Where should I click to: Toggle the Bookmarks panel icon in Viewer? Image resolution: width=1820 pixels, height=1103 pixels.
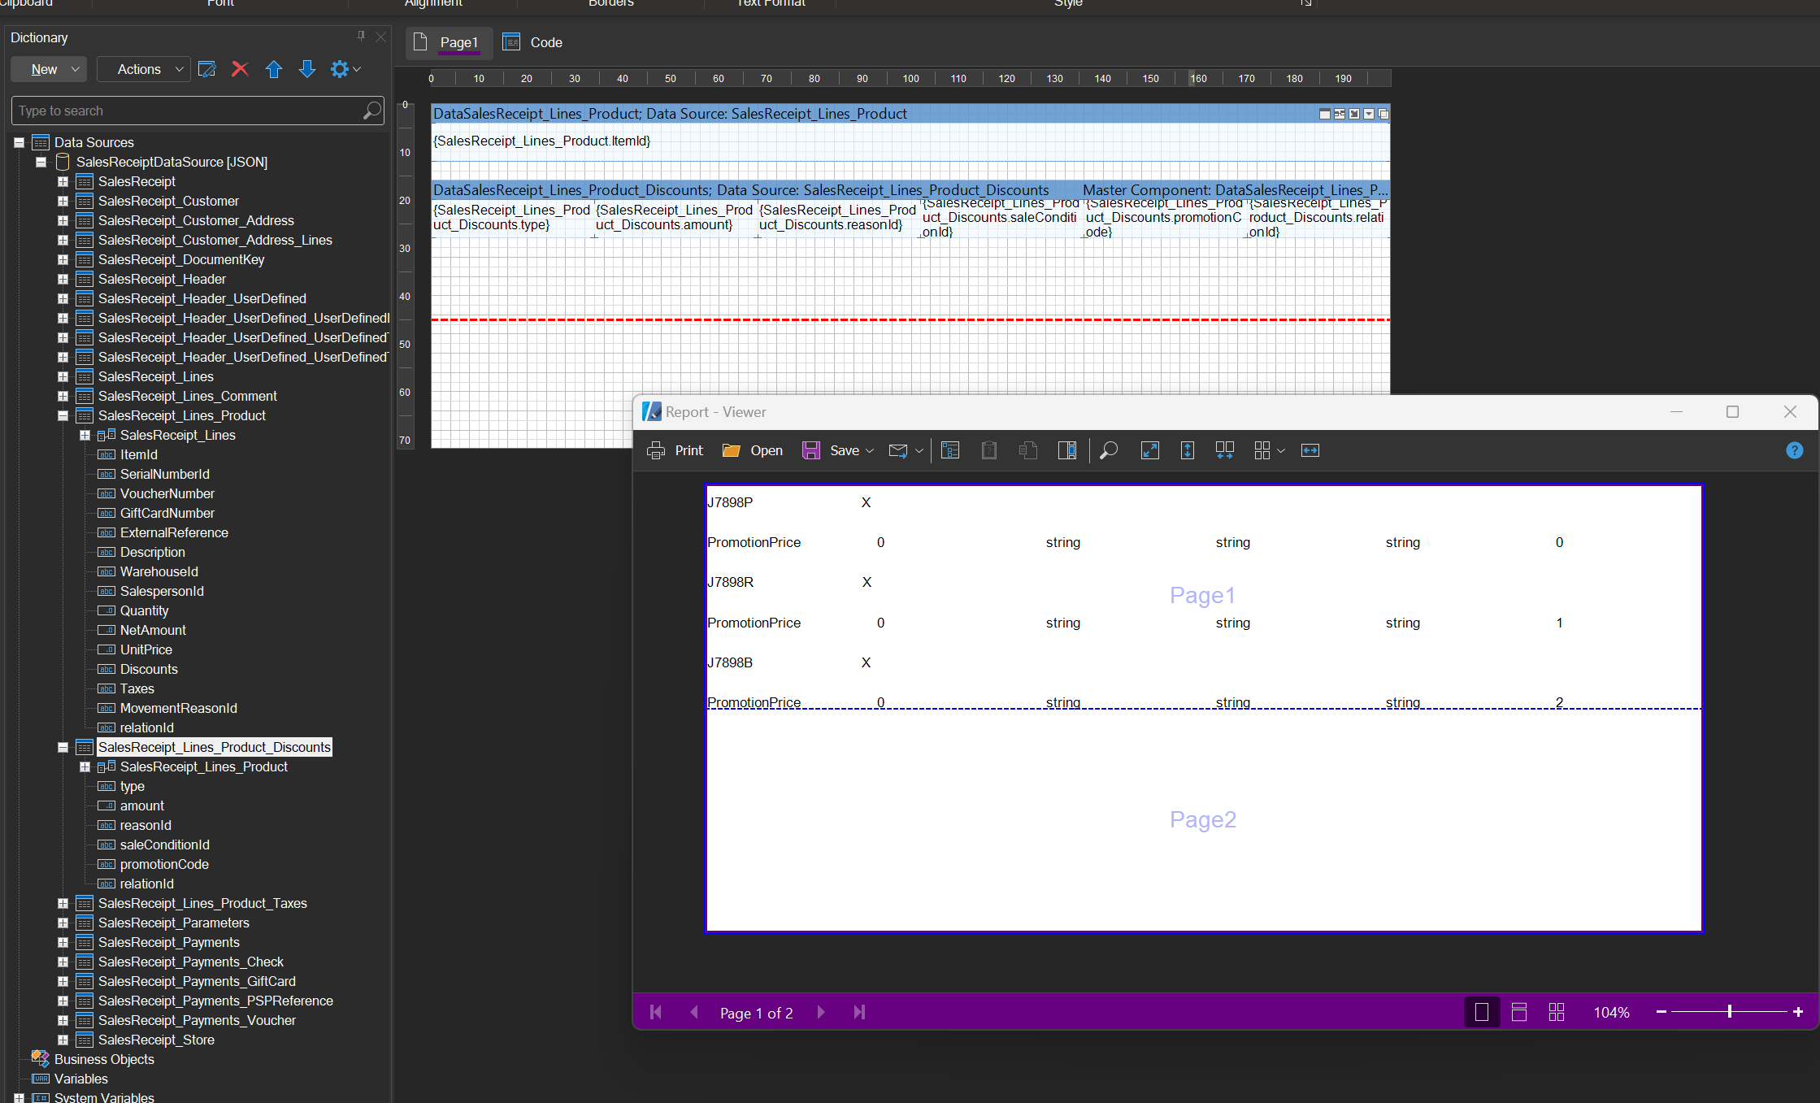[950, 450]
